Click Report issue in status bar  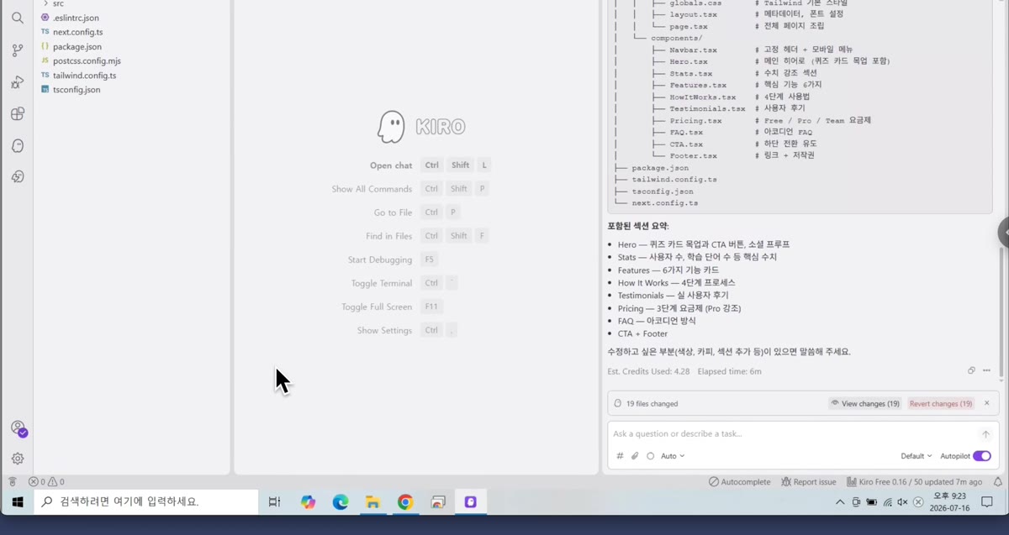809,482
